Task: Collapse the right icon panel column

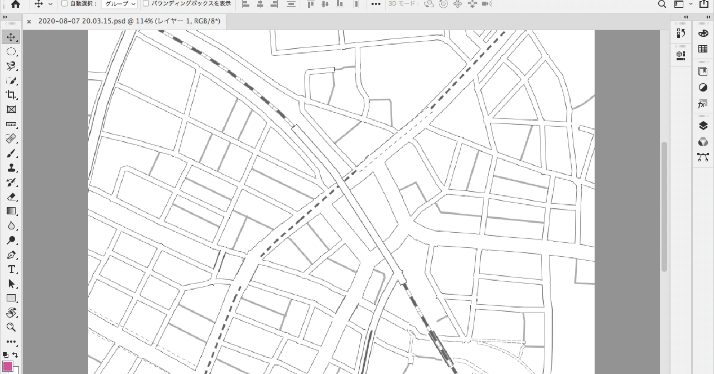Action: pyautogui.click(x=708, y=17)
